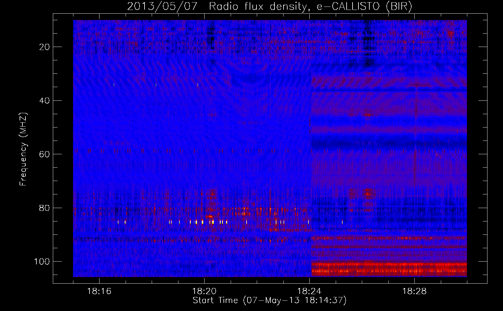This screenshot has height=311, width=503.
Task: Click the '40' frequency tick label
Action: (45, 101)
